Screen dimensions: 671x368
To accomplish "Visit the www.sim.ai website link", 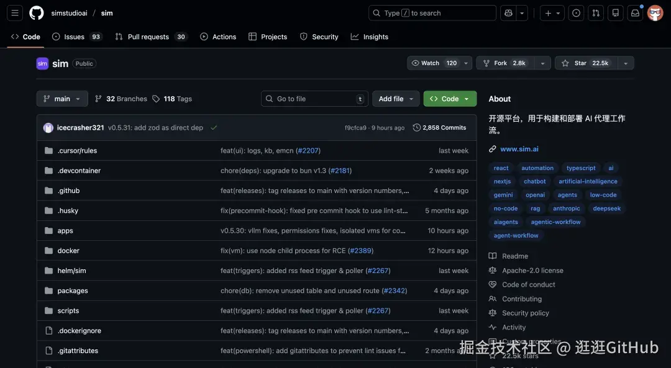I will (519, 149).
